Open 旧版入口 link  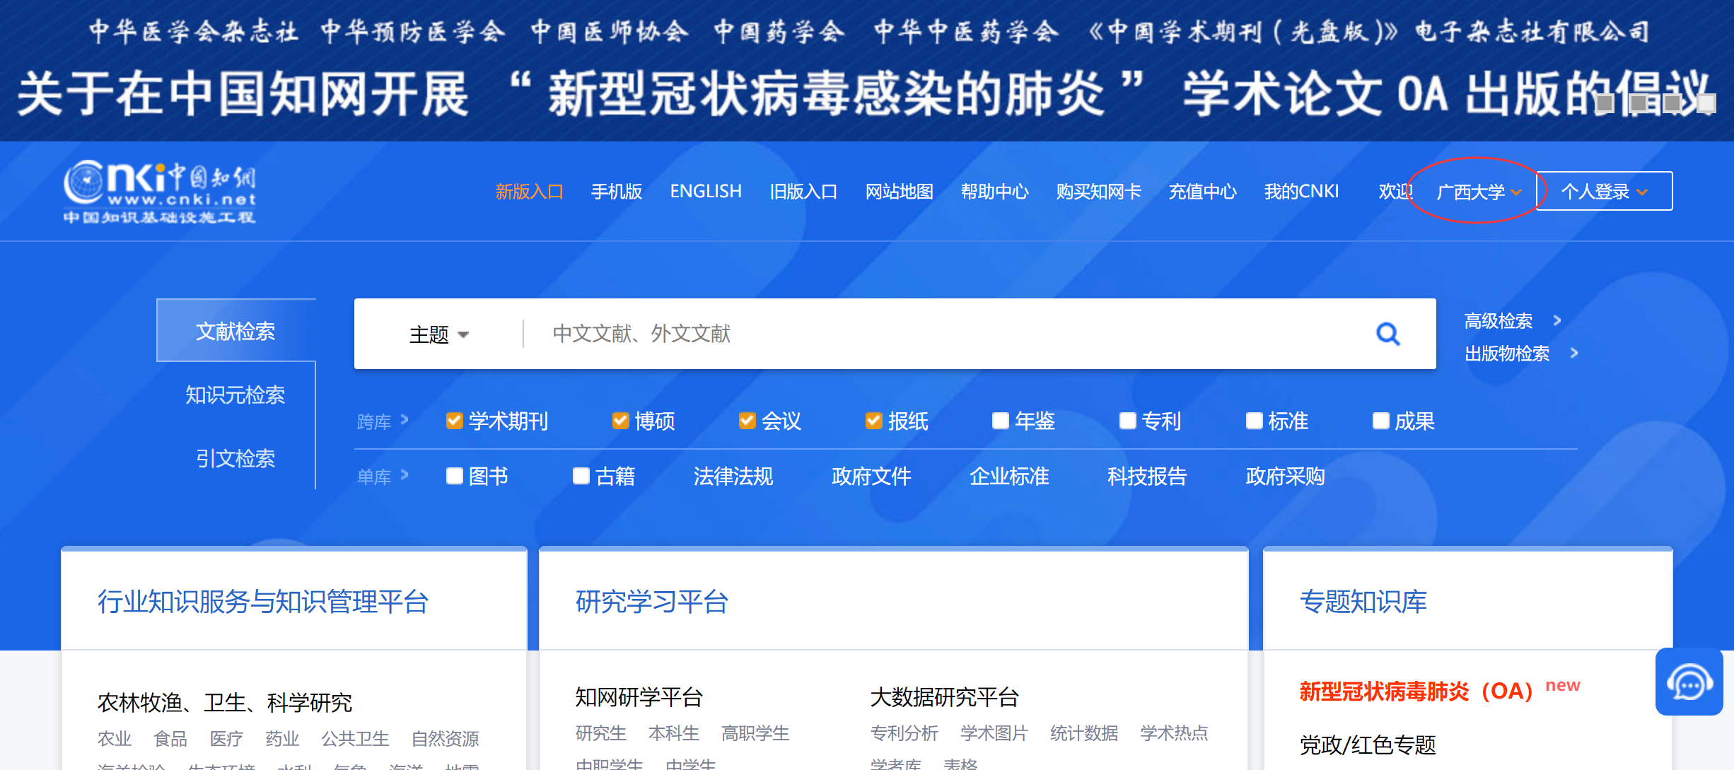point(803,192)
